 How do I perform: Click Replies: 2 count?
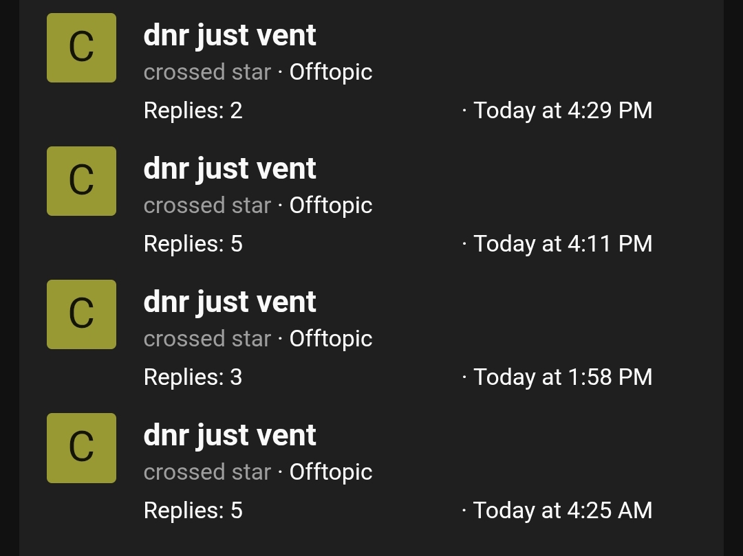coord(193,111)
